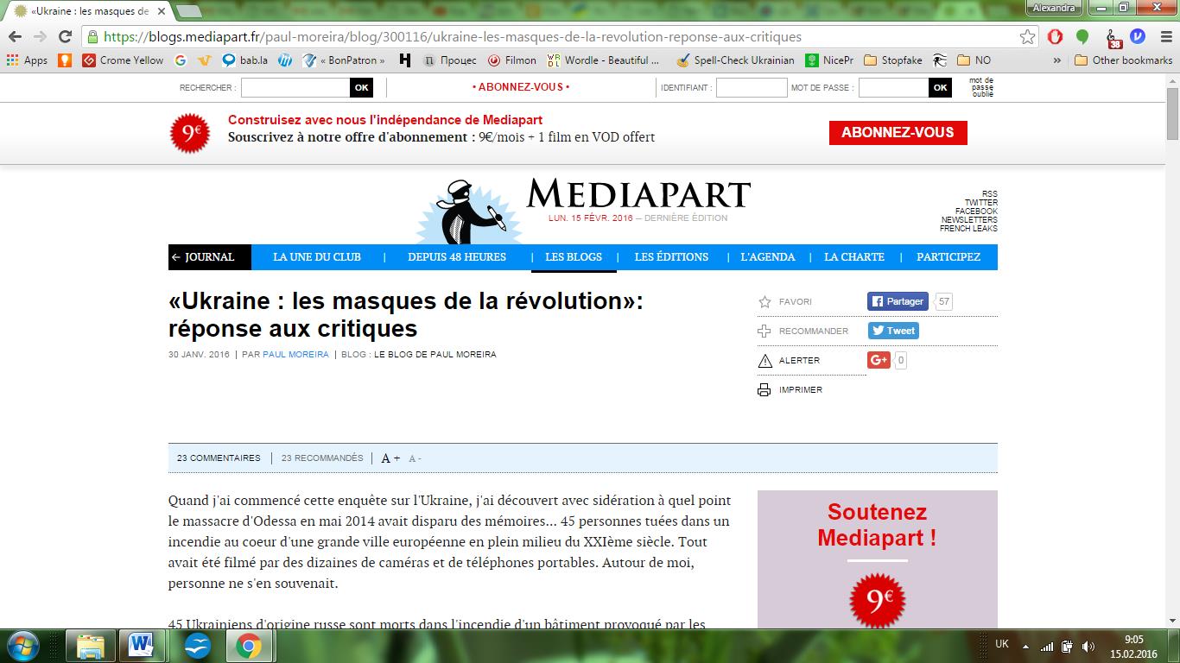Click the Google+ share button

[x=879, y=360]
